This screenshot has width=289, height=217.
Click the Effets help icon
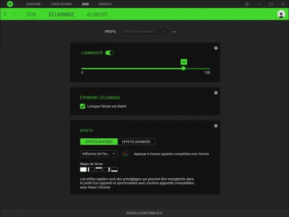pos(216,126)
